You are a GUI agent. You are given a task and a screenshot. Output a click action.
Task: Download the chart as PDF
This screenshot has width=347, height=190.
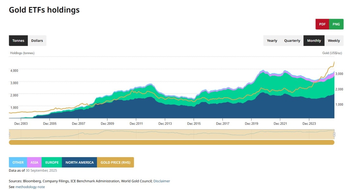point(322,24)
